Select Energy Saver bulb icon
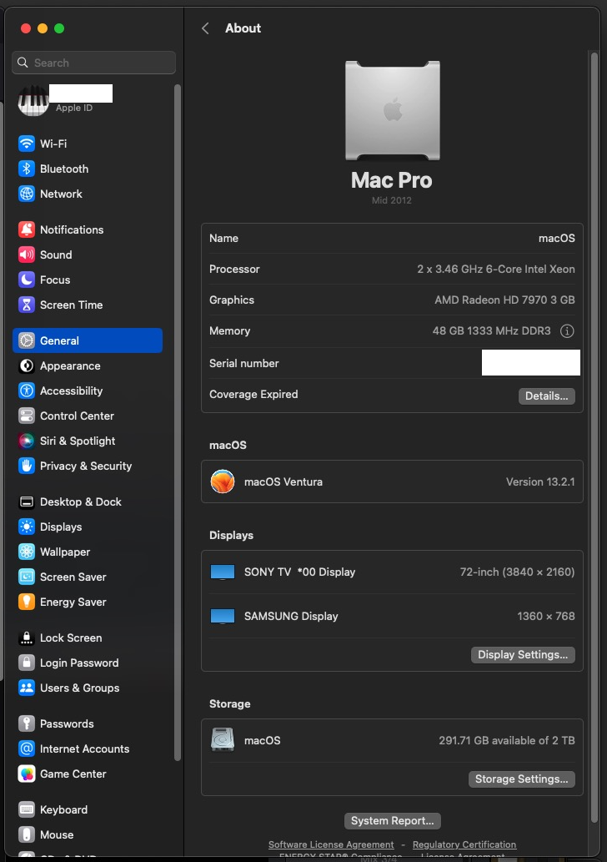 [x=27, y=602]
